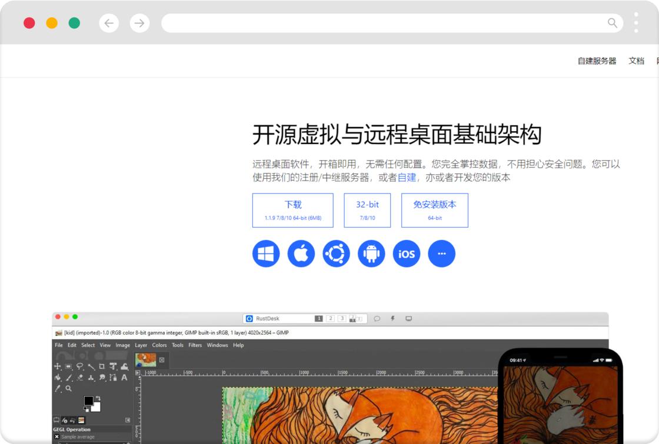Switch to RustDesk session tab 2
This screenshot has width=659, height=444.
tap(330, 318)
